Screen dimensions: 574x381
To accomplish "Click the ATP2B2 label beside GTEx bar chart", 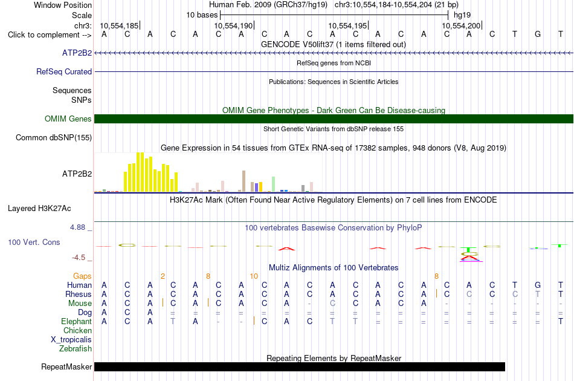I will point(77,174).
